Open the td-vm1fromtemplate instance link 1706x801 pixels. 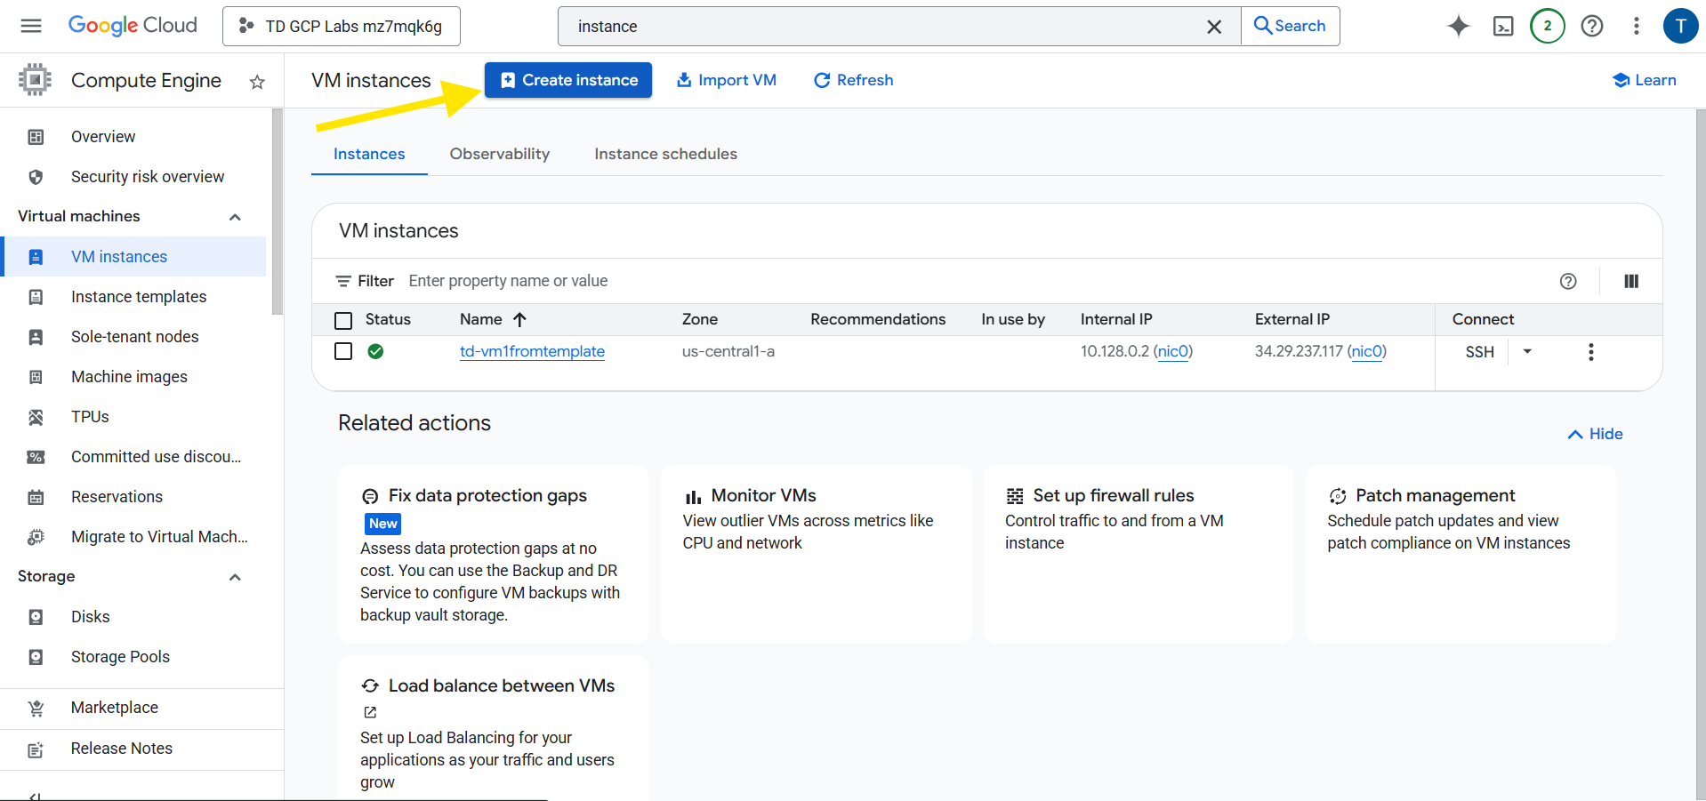(532, 351)
